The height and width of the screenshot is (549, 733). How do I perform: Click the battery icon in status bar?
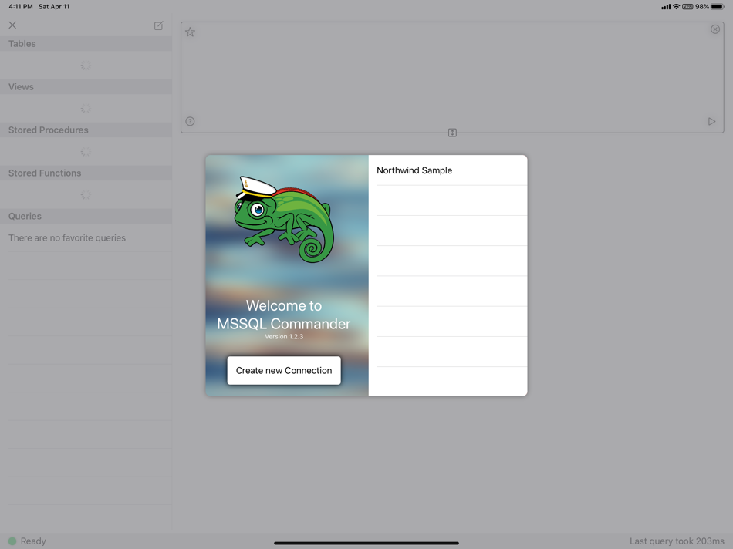[718, 6]
